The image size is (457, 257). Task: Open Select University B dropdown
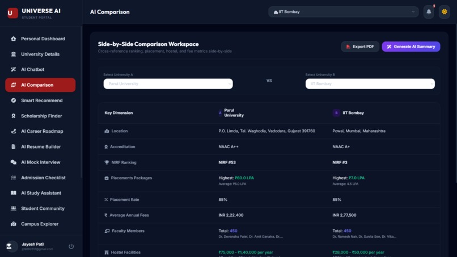pyautogui.click(x=370, y=84)
